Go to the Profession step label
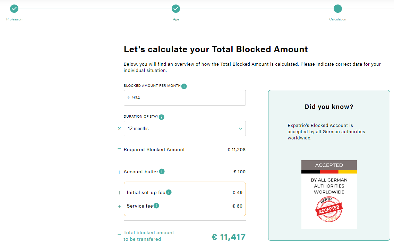394x247 pixels. tap(14, 19)
